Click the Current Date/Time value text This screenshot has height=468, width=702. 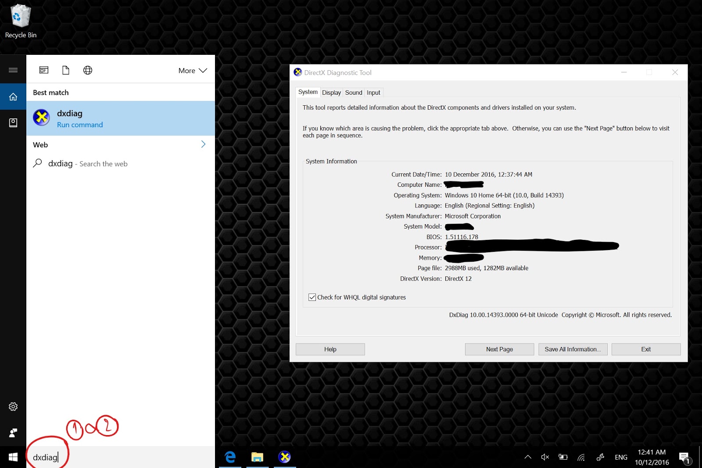(x=488, y=175)
